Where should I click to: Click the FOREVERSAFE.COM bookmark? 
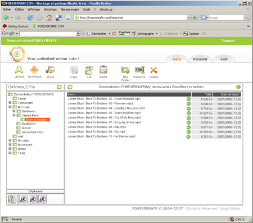point(50,26)
